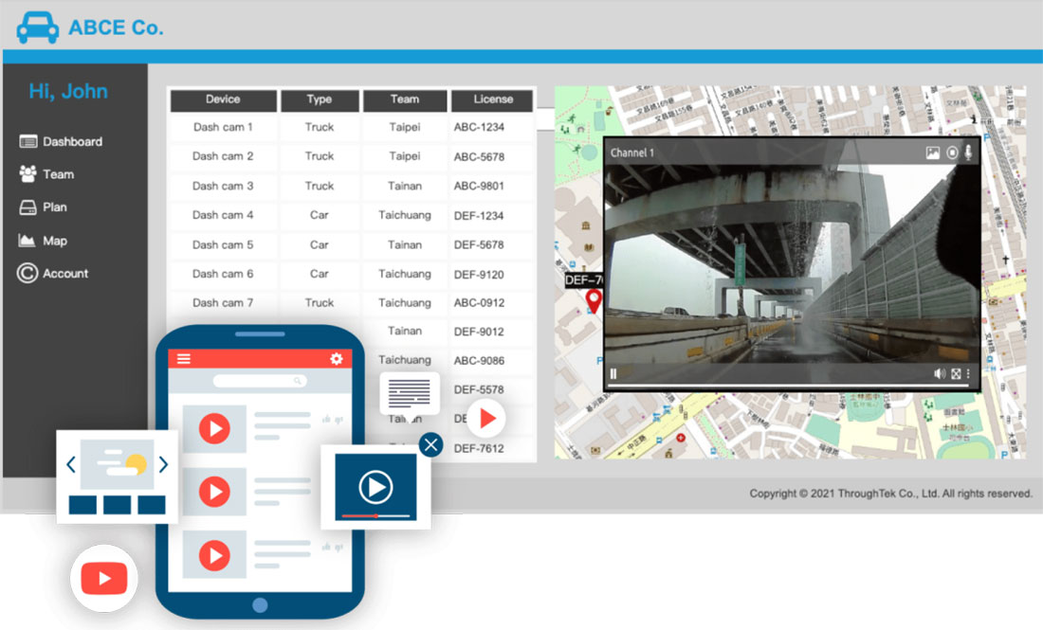
Task: Open the hamburger menu on the phone
Action: (x=184, y=359)
